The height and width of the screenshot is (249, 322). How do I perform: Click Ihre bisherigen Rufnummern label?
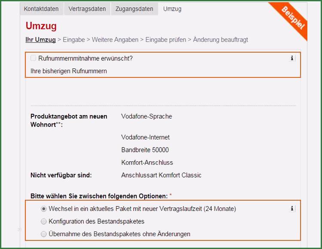[69, 71]
